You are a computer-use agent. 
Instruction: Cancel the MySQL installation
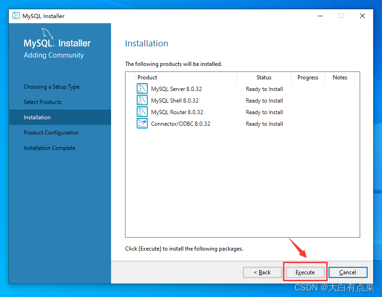[x=348, y=272]
